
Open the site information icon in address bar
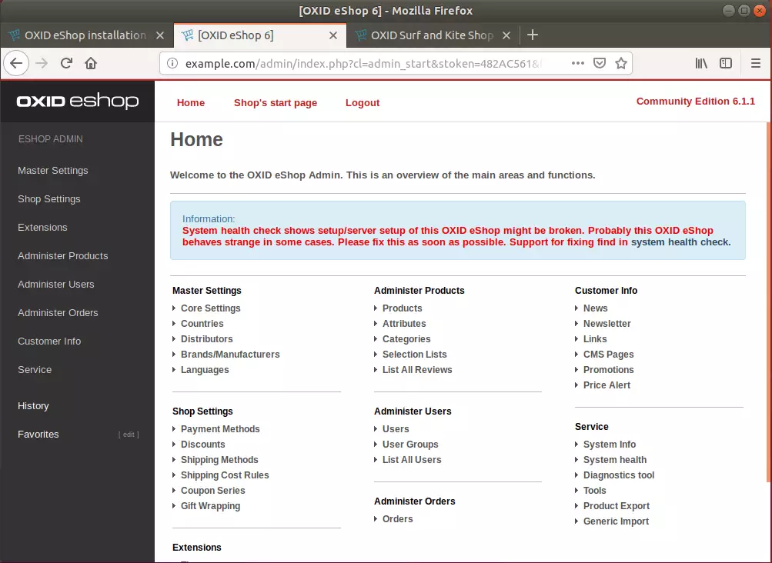point(172,63)
